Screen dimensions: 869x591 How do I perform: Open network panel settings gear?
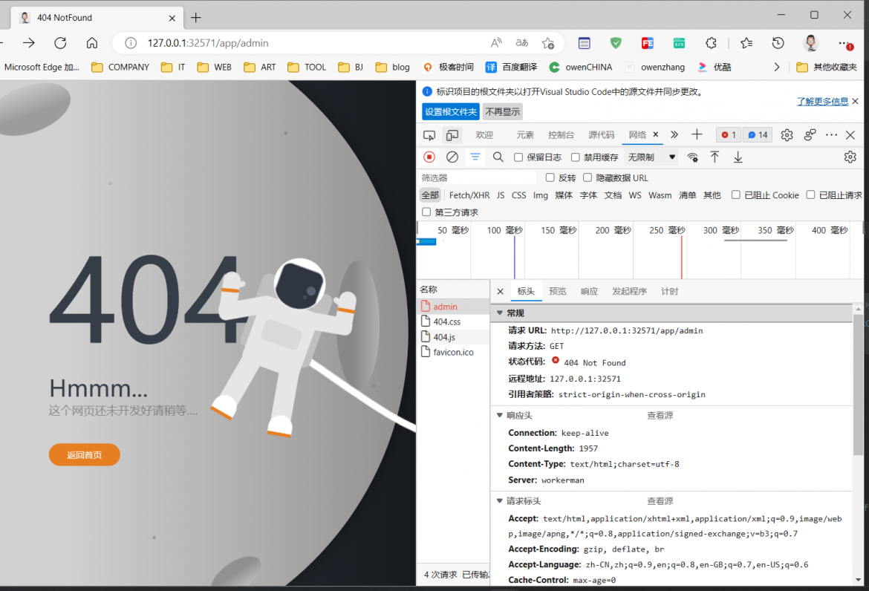[x=850, y=157]
